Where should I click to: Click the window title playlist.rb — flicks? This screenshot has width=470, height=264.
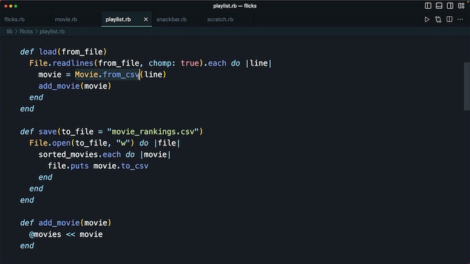click(x=235, y=5)
